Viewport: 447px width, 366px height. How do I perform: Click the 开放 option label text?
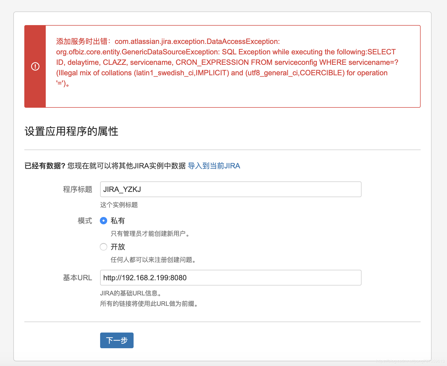pos(118,247)
